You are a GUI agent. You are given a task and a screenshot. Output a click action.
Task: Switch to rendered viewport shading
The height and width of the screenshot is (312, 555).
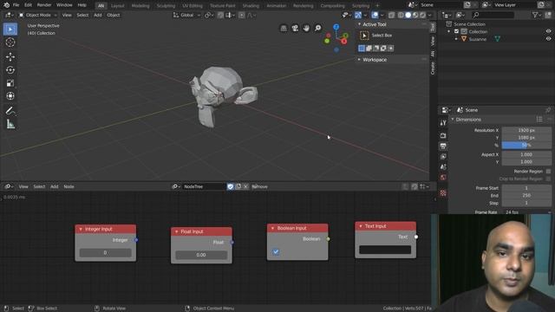point(422,16)
